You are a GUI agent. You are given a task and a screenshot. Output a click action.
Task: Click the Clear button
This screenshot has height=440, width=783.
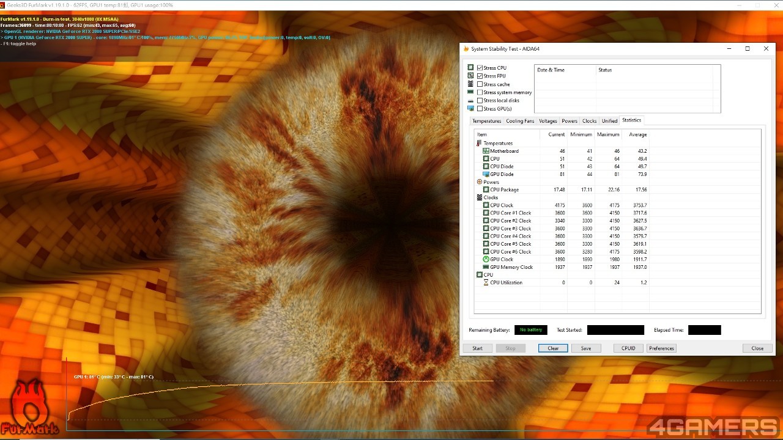pyautogui.click(x=554, y=348)
